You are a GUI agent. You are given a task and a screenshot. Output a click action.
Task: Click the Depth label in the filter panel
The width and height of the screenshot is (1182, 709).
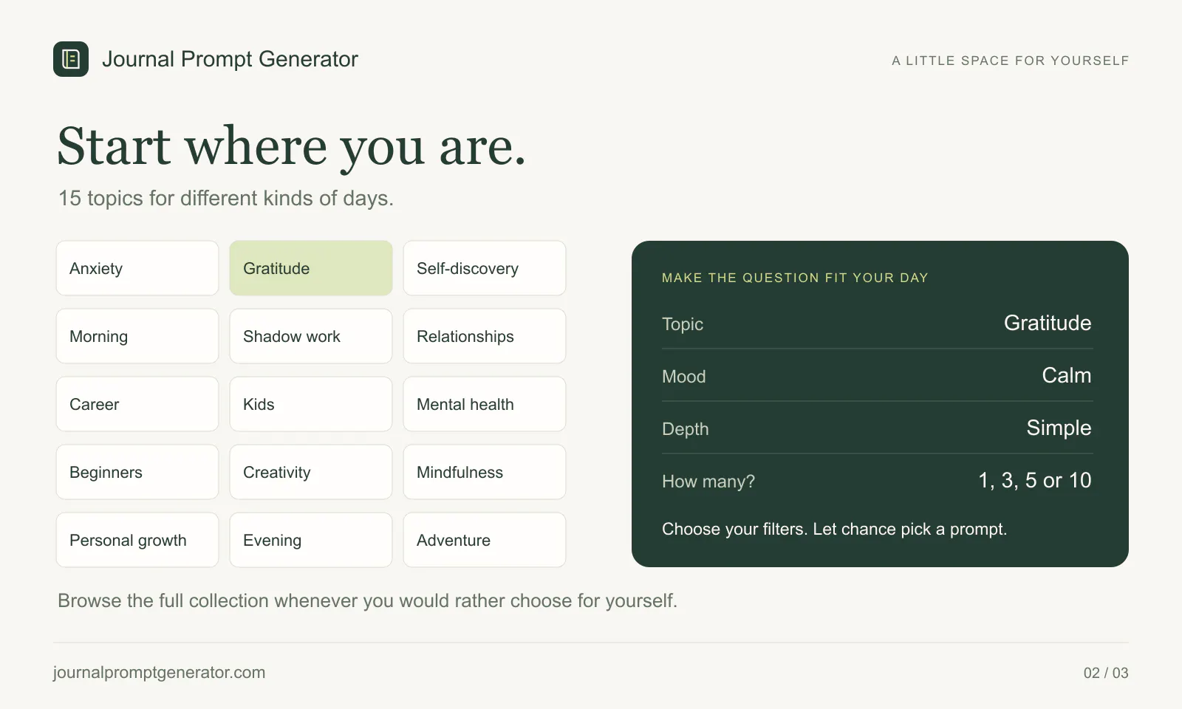[686, 429]
